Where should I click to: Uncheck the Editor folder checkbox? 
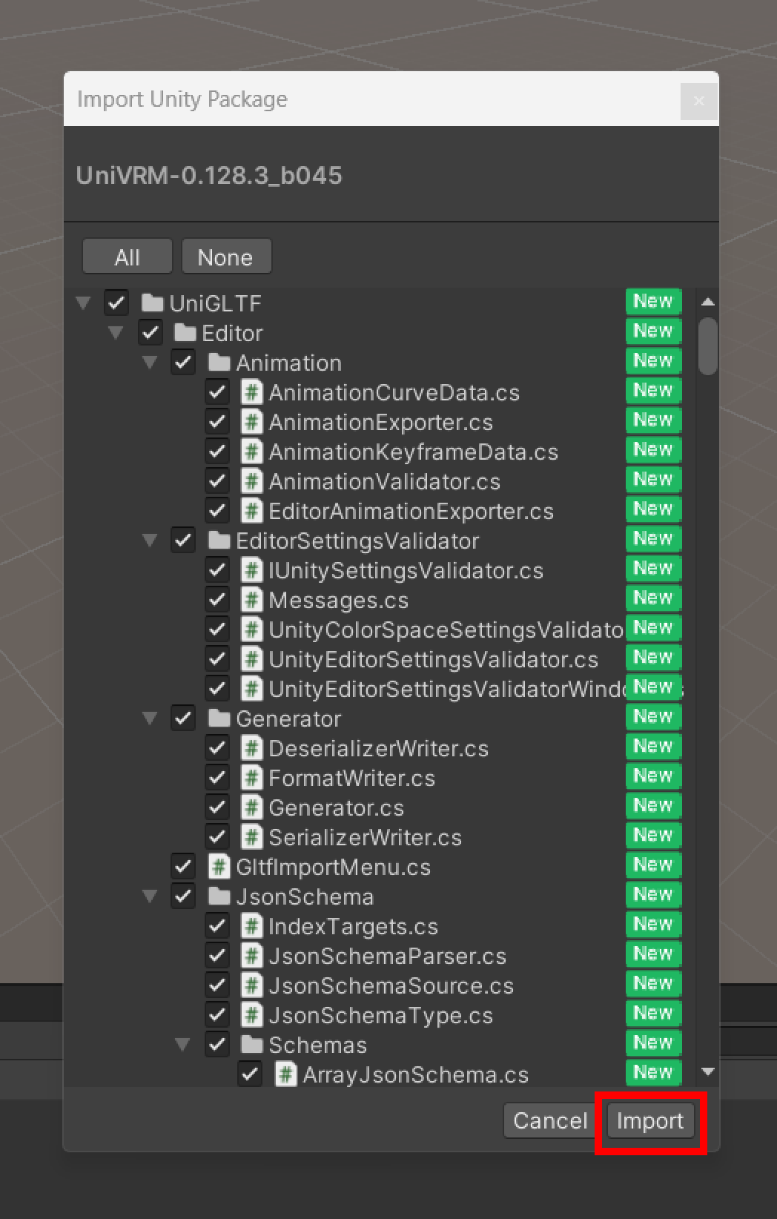pyautogui.click(x=150, y=332)
